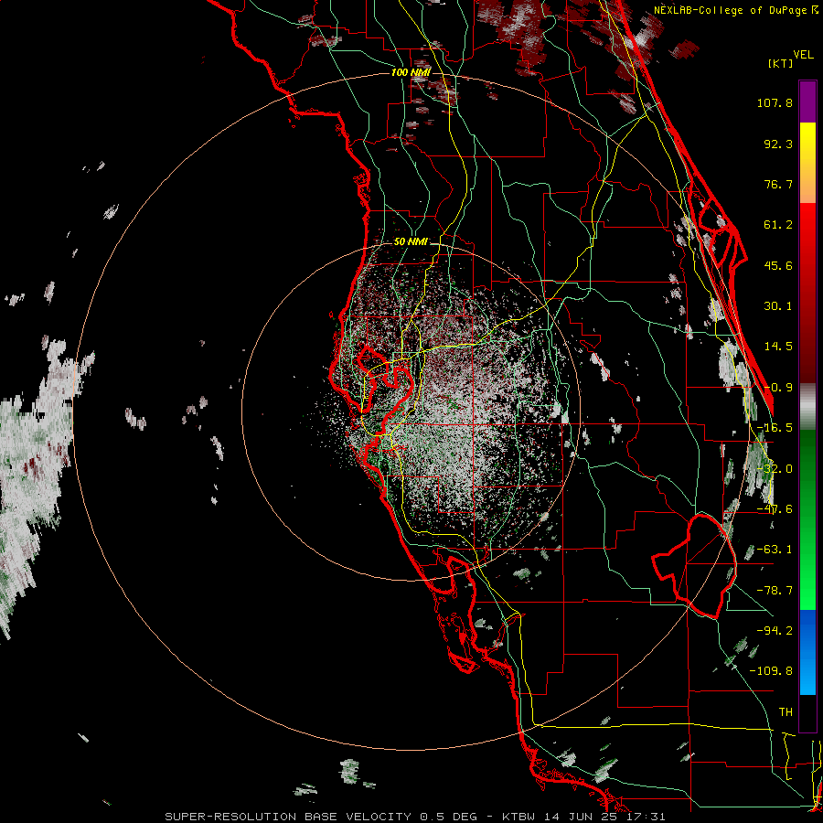The height and width of the screenshot is (823, 823).
Task: Click the 100 NMI range ring label
Action: 411,72
